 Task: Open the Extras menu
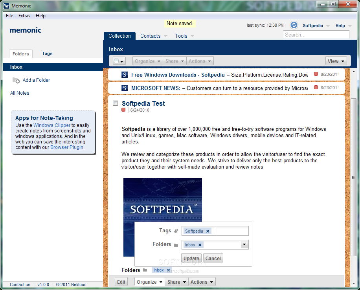point(24,16)
